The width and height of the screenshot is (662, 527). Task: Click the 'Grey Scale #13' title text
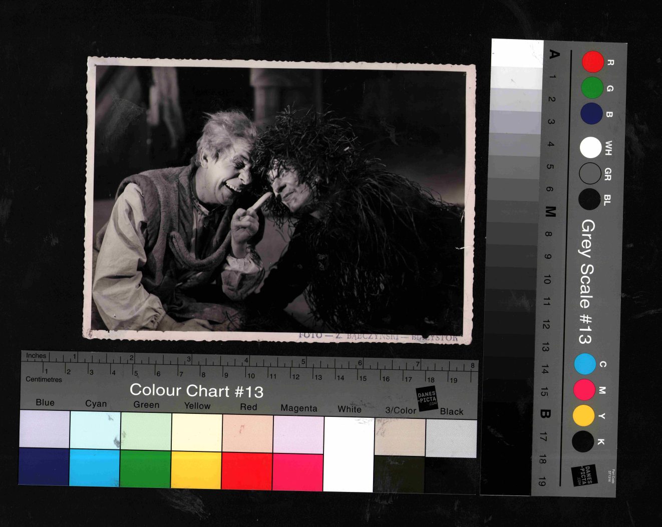click(586, 282)
